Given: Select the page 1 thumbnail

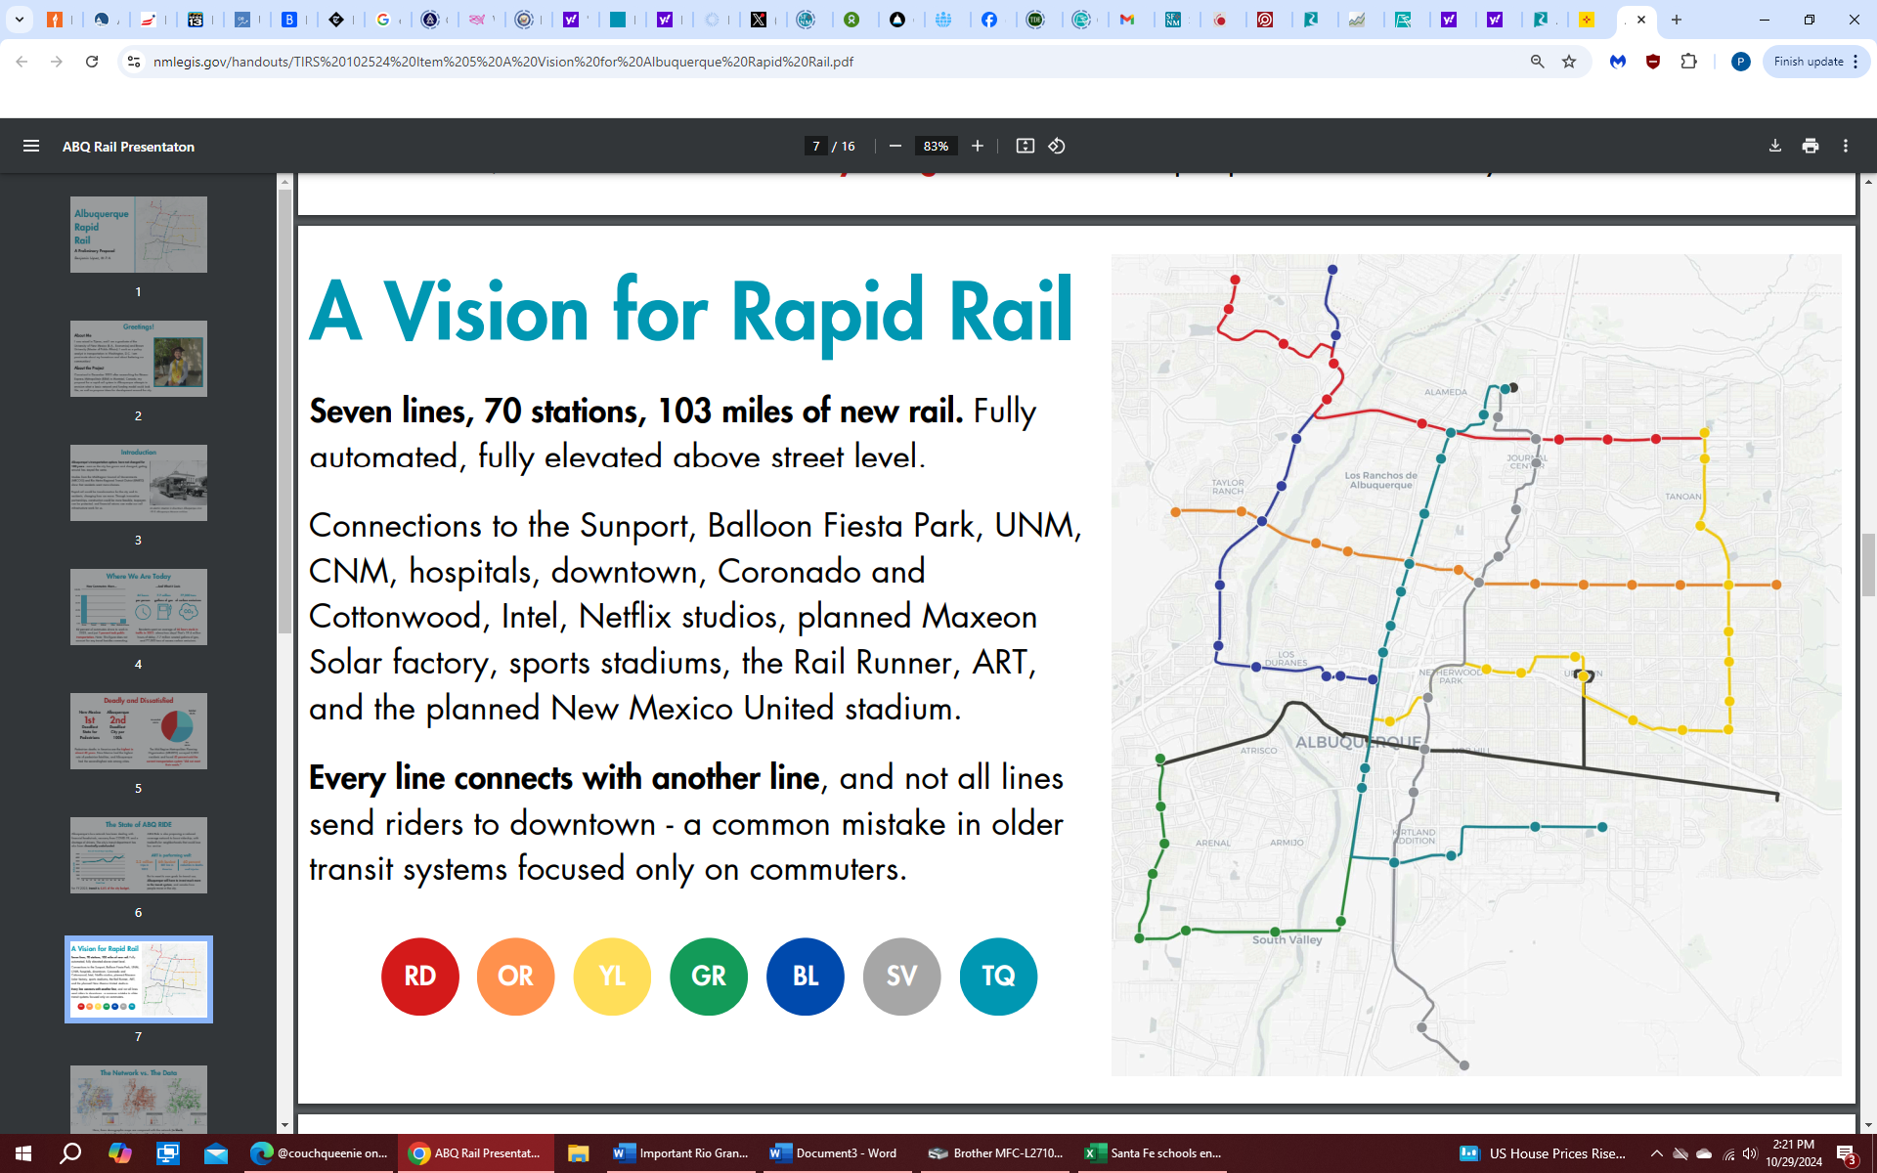Looking at the screenshot, I should (x=138, y=235).
